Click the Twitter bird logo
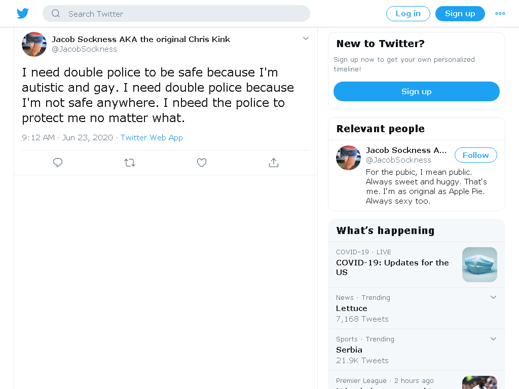Viewport: 519px width, 389px height. pos(22,14)
